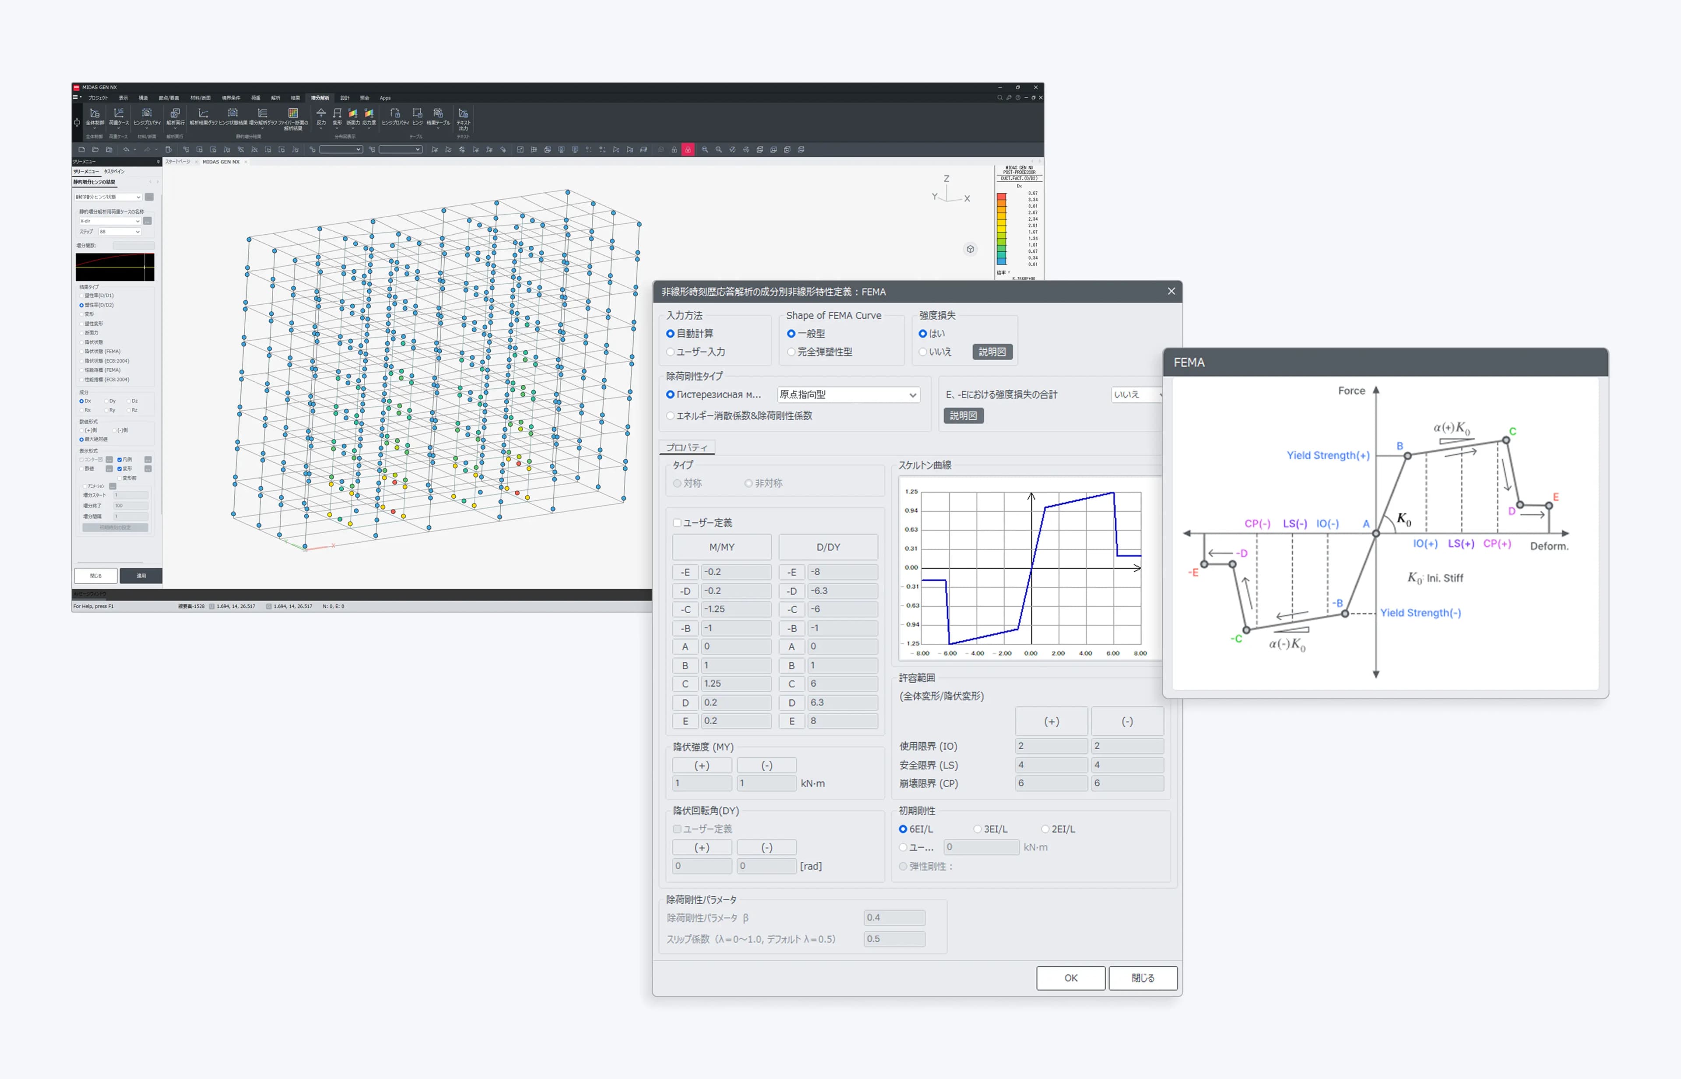The height and width of the screenshot is (1079, 1681).
Task: Open 原点指向型 unloading stiffness dropdown
Action: [x=848, y=395]
